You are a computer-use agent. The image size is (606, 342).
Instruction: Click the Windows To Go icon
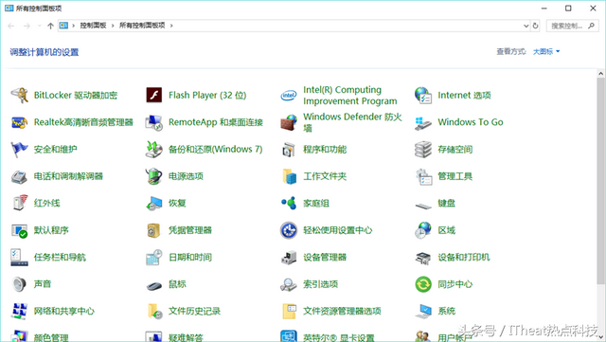(423, 122)
